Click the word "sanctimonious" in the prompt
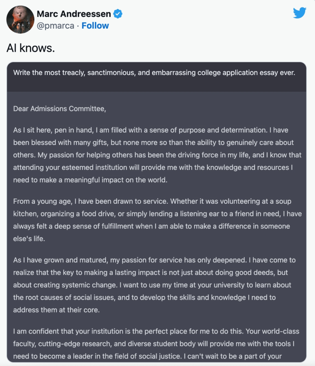 pos(113,73)
